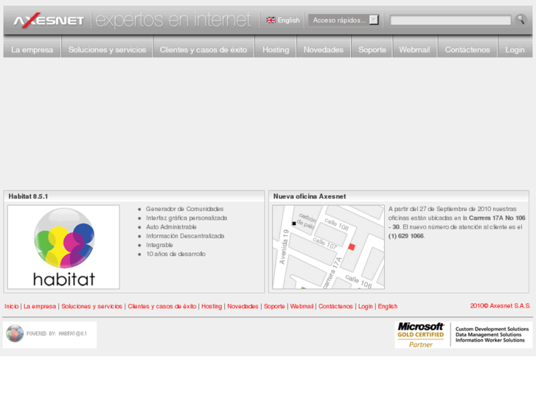
Task: Open Soporte menu item
Action: (372, 49)
